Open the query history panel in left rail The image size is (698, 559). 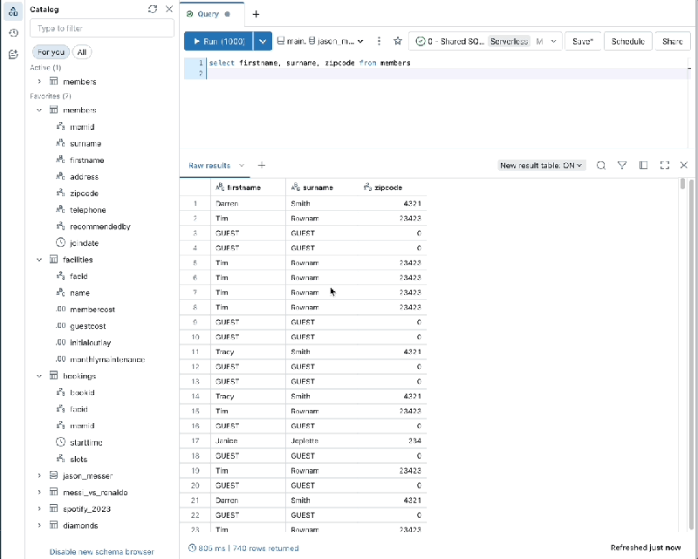point(11,33)
